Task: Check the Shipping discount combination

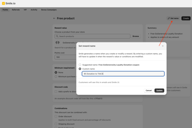Action: click(x=56, y=124)
